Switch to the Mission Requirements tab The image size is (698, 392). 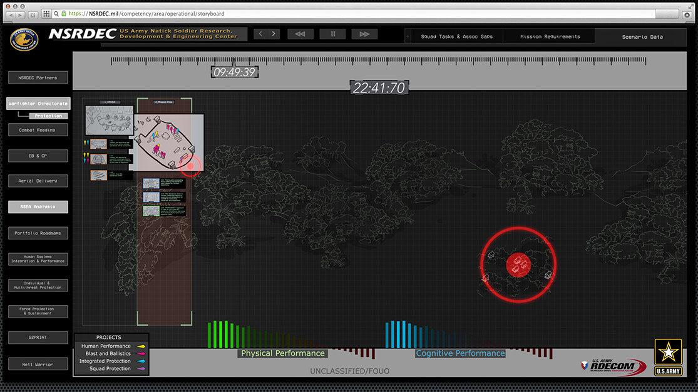[550, 37]
